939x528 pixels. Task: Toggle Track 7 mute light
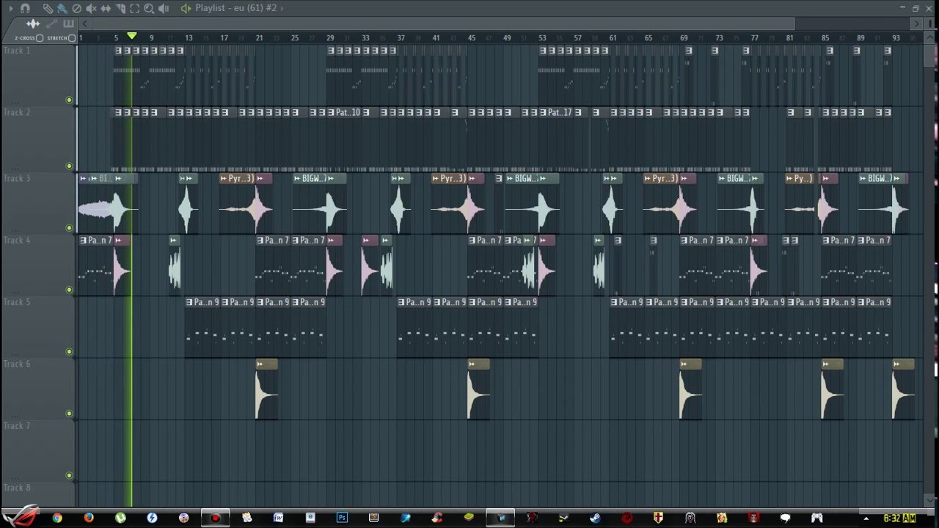(x=69, y=475)
